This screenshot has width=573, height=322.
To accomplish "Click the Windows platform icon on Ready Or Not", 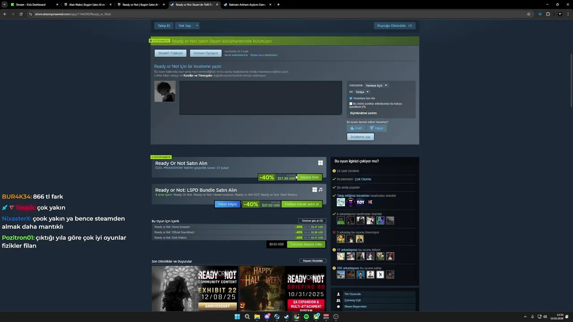I will pyautogui.click(x=321, y=163).
